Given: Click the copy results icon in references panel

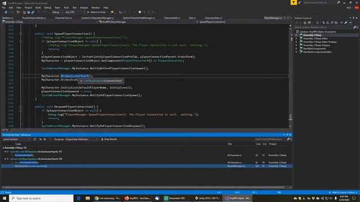Looking at the screenshot, I should (35, 139).
